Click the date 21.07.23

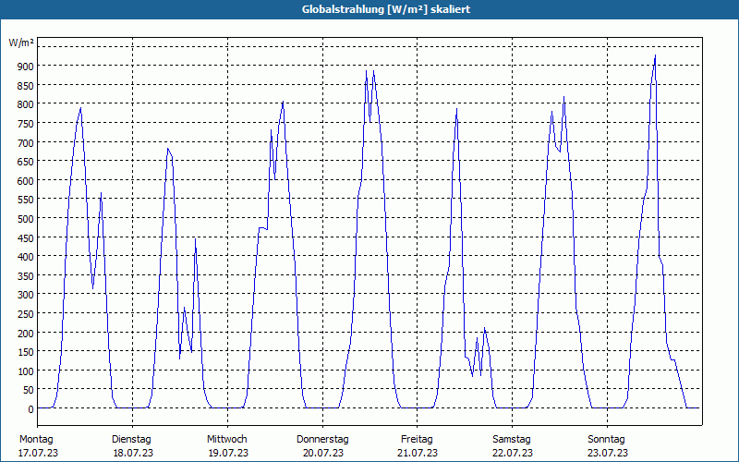[x=418, y=453]
